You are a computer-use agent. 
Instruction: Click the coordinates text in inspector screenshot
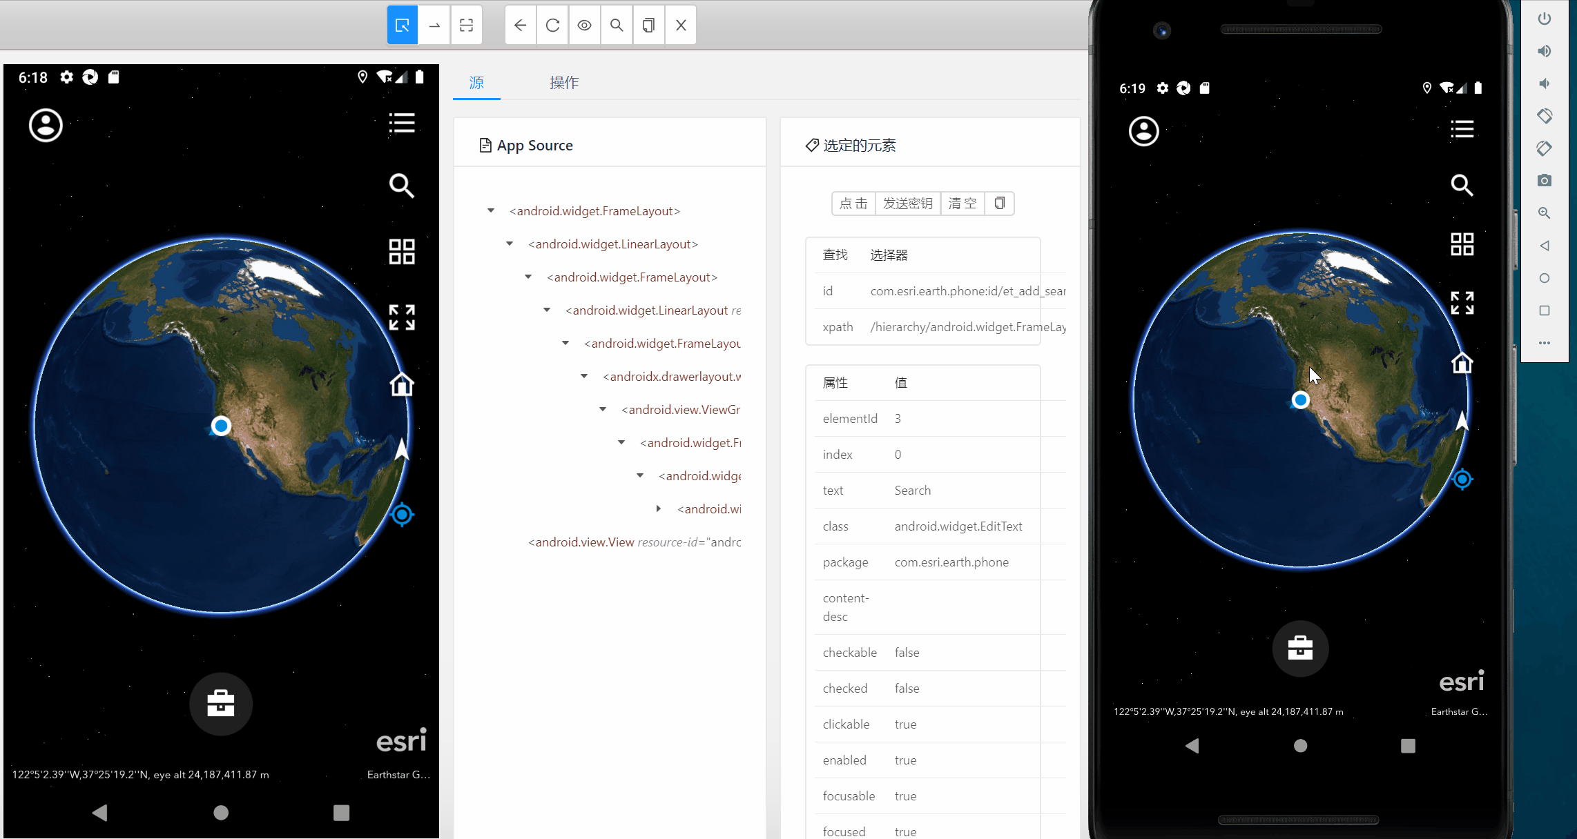pos(141,775)
